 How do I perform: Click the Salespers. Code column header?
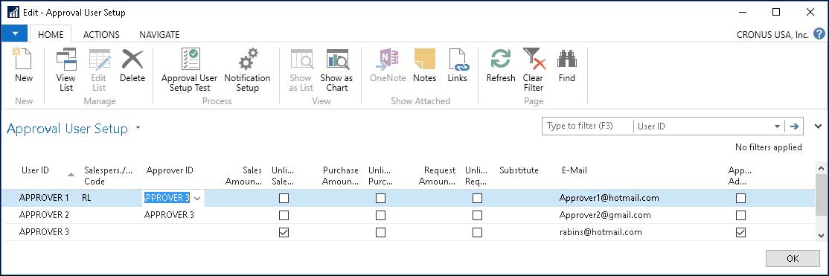109,176
